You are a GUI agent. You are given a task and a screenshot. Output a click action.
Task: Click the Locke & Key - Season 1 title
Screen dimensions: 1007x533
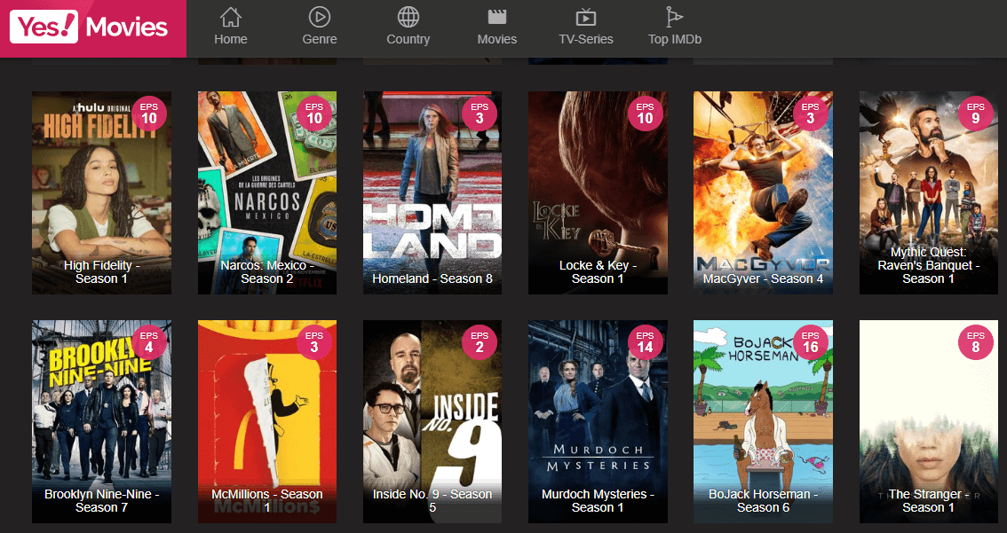pos(598,272)
